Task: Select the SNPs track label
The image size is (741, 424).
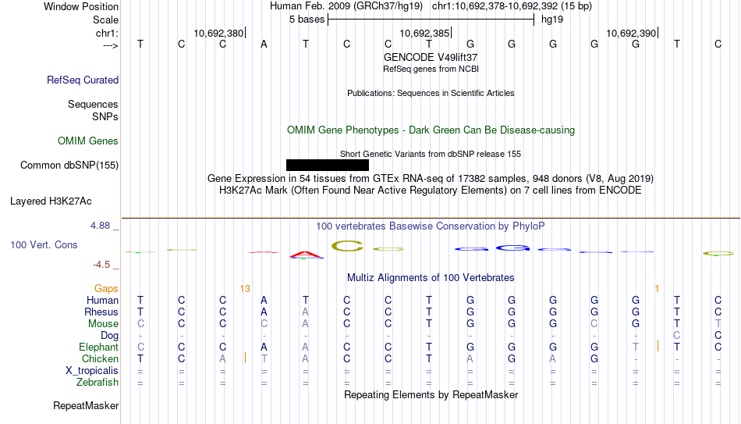Action: 105,116
